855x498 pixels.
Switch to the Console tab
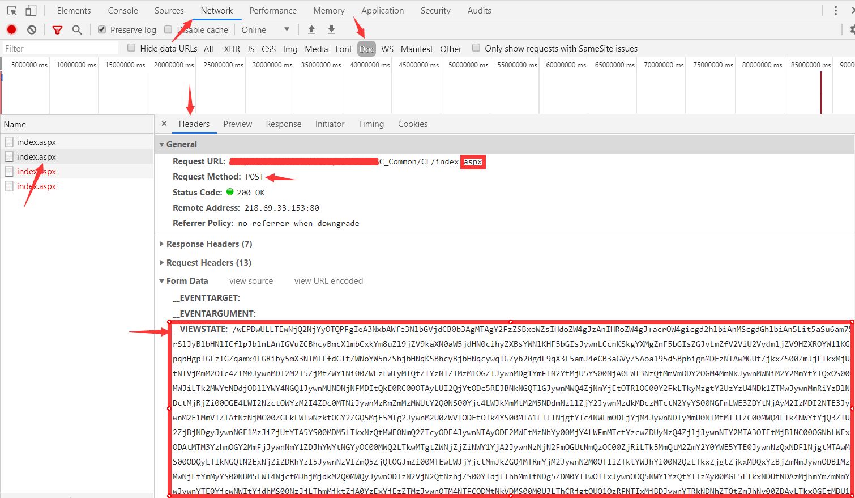tap(123, 11)
